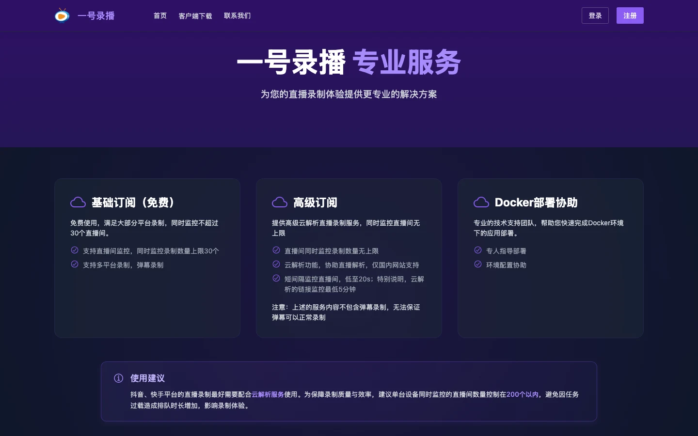Click the text 支持多平台录制，弹幕录制
The image size is (698, 436).
[123, 265]
